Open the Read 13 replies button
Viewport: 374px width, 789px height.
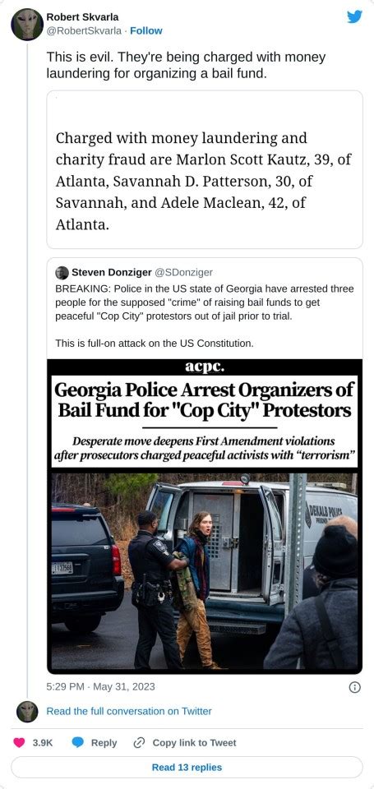coord(187,767)
